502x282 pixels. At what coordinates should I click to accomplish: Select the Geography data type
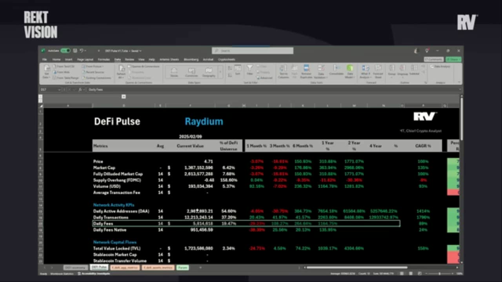tap(209, 72)
